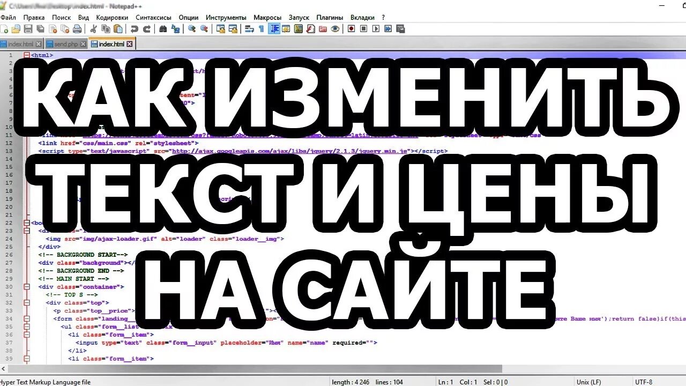Open the ? help menu
Screen dimensions: 686x386
383,17
